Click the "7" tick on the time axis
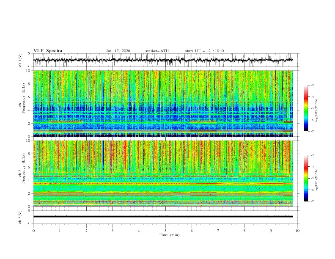 pos(218,231)
